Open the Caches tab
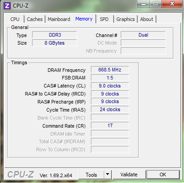This screenshot has width=184, height=183. (35, 19)
